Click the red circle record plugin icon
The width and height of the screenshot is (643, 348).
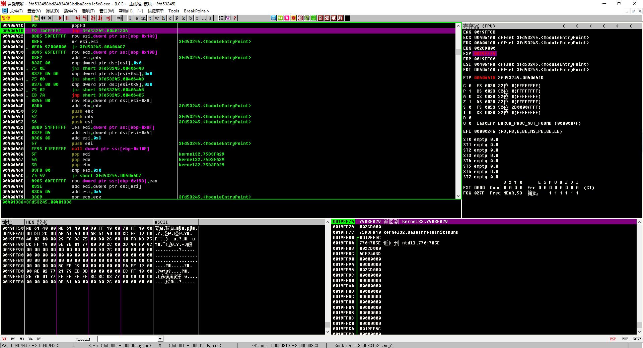click(x=293, y=18)
